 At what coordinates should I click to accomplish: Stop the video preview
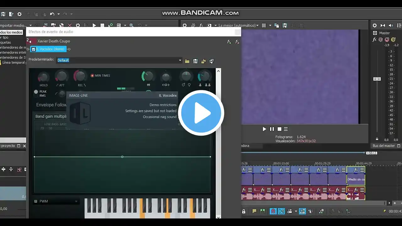pyautogui.click(x=279, y=129)
